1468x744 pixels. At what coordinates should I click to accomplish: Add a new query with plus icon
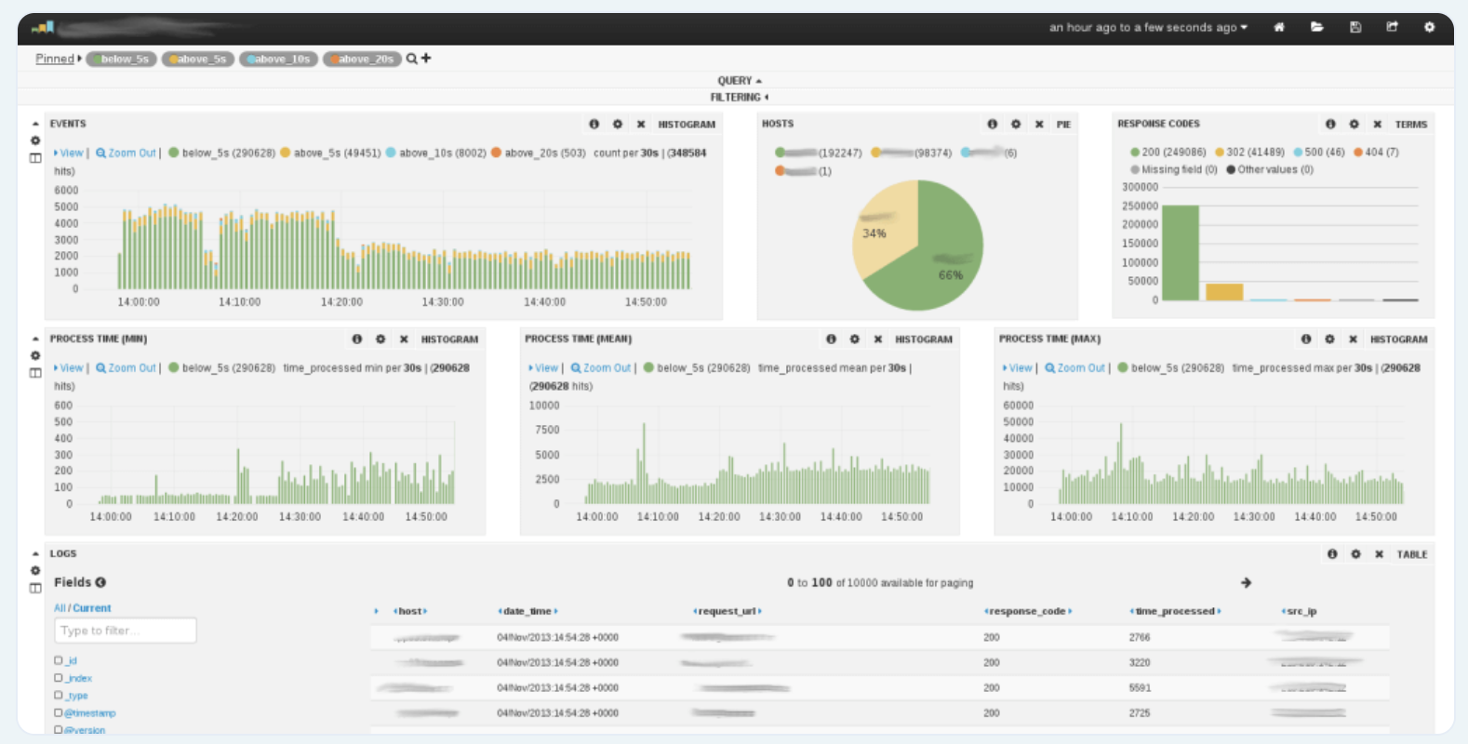coord(426,58)
